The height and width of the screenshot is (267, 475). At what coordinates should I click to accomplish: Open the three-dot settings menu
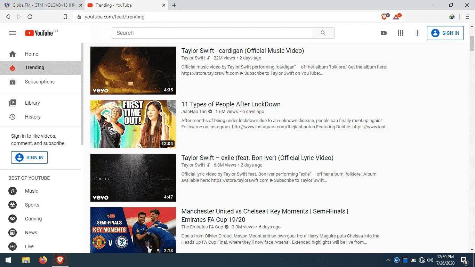point(417,33)
